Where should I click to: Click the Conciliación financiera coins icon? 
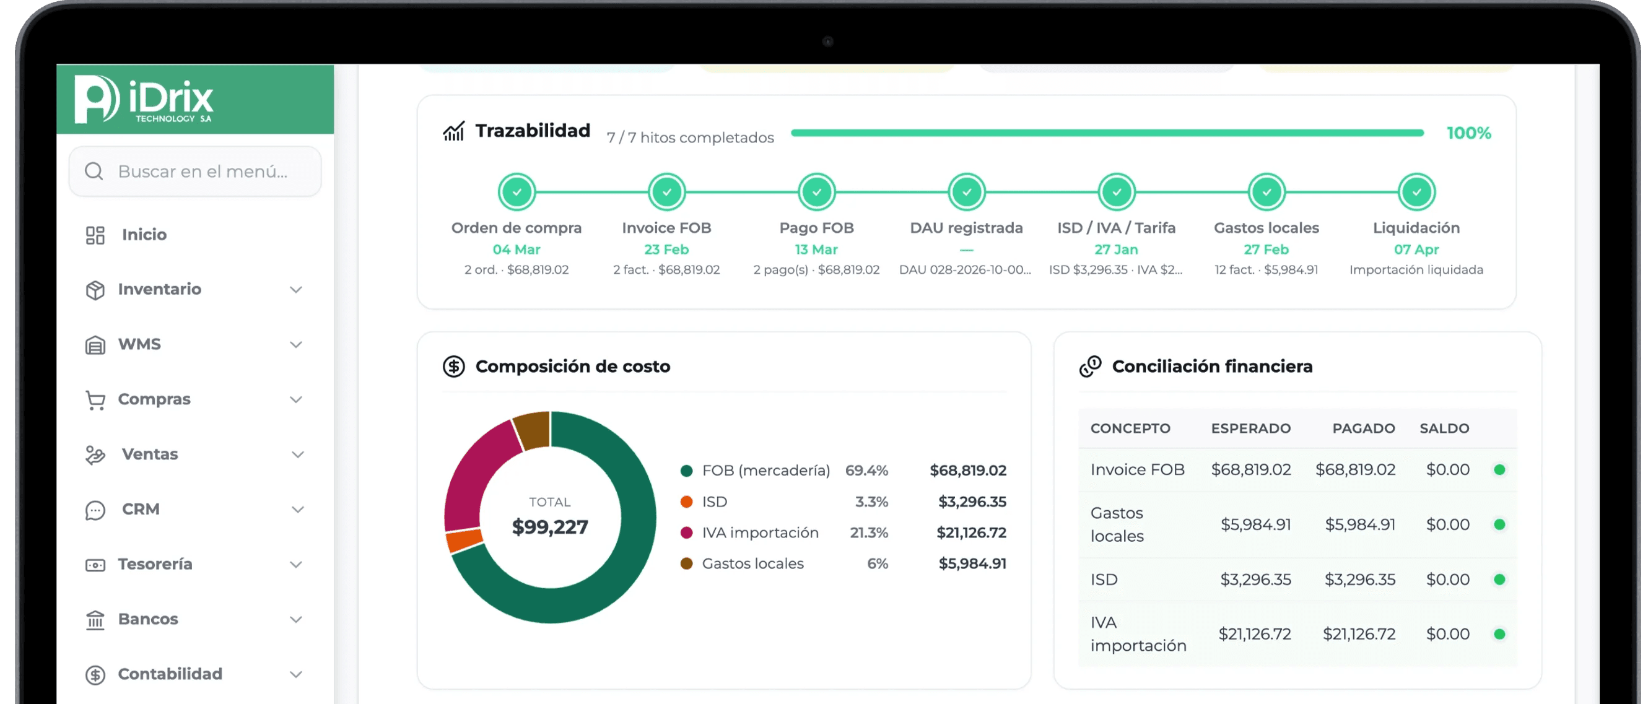pyautogui.click(x=1091, y=367)
